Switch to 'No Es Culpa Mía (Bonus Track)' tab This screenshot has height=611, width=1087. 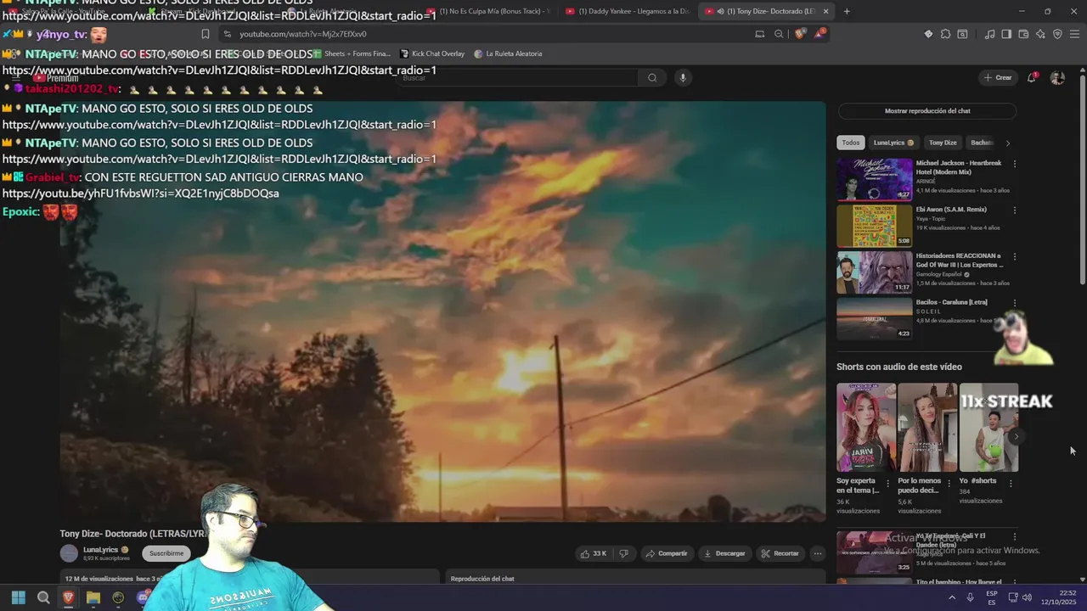(488, 11)
